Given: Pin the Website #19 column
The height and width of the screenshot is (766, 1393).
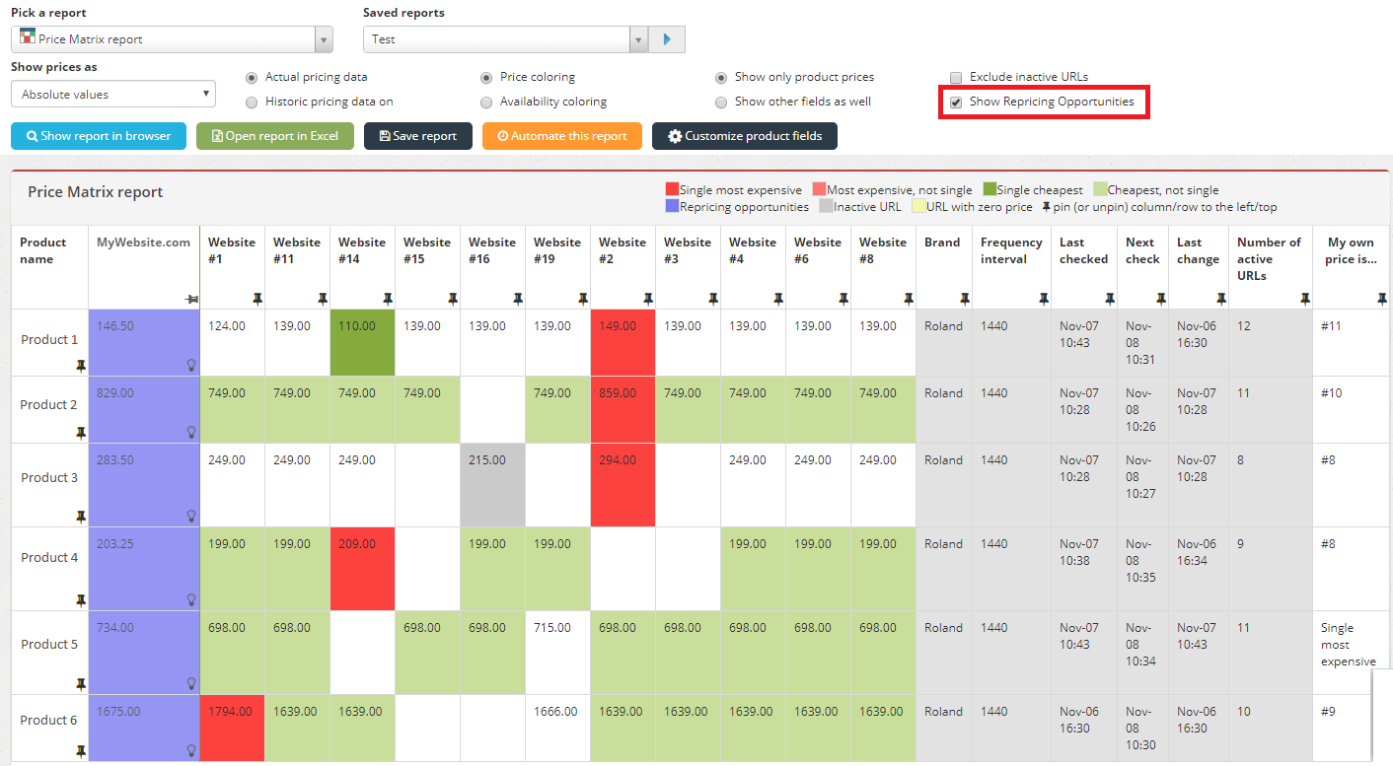Looking at the screenshot, I should 583,298.
